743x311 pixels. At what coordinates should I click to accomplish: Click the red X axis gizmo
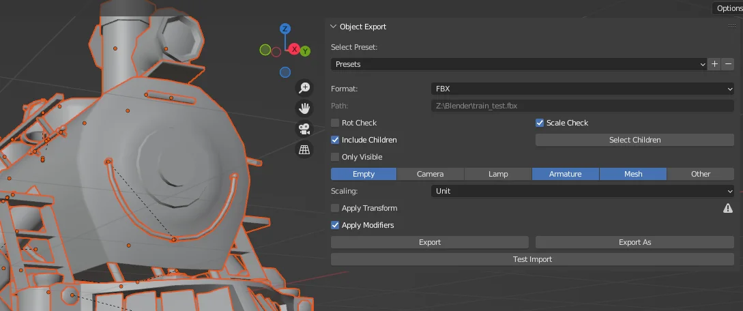(295, 49)
